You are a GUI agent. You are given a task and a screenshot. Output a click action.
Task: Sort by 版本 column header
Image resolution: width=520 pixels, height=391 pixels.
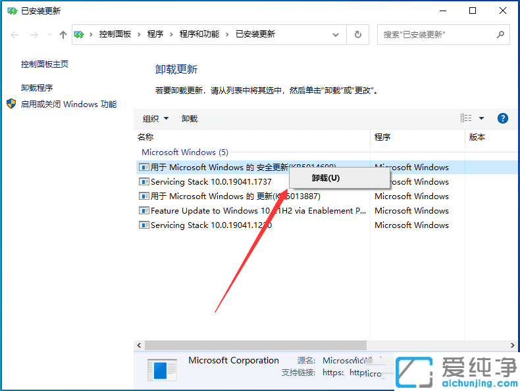click(477, 137)
